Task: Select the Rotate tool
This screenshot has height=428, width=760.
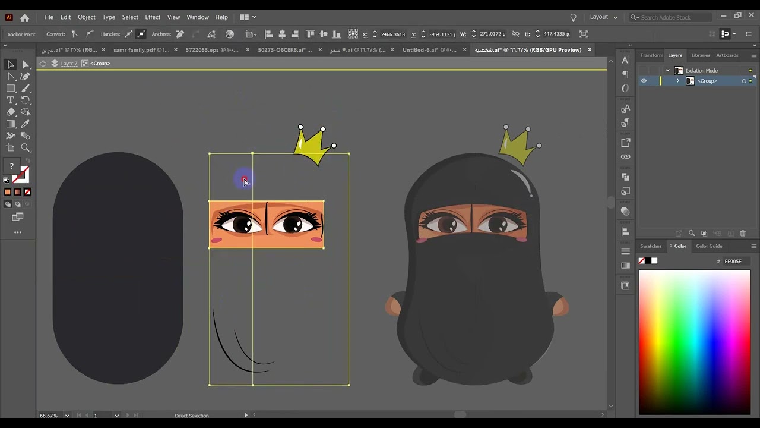Action: [26, 100]
